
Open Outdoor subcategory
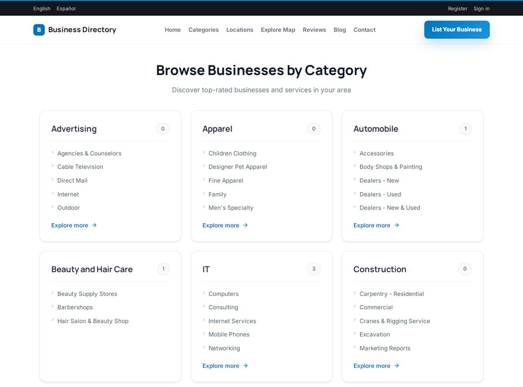click(x=69, y=208)
